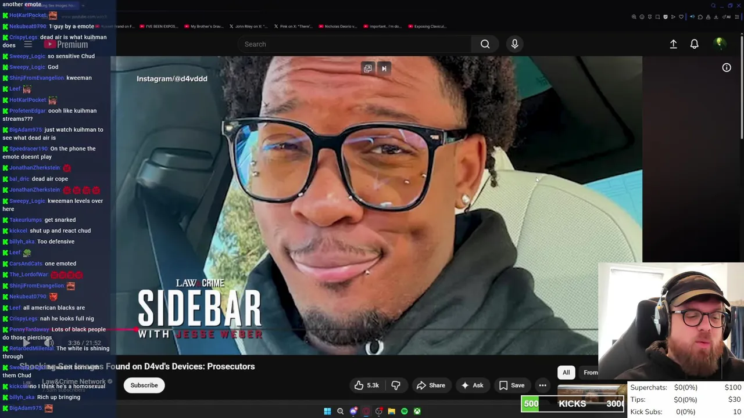The width and height of the screenshot is (744, 418).
Task: Subscribe to the Law&Crime Network channel
Action: coord(144,385)
